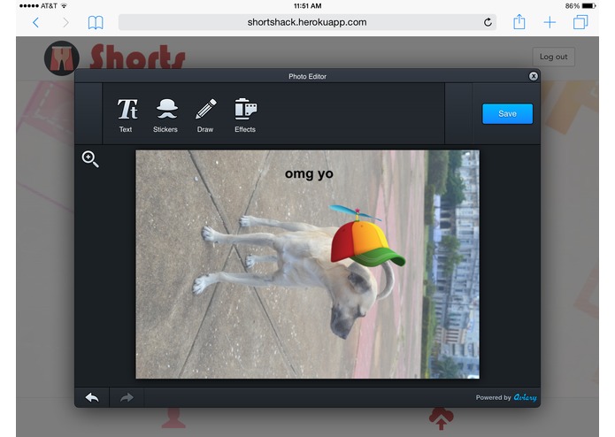
Task: Select the Text tool
Action: pyautogui.click(x=127, y=115)
